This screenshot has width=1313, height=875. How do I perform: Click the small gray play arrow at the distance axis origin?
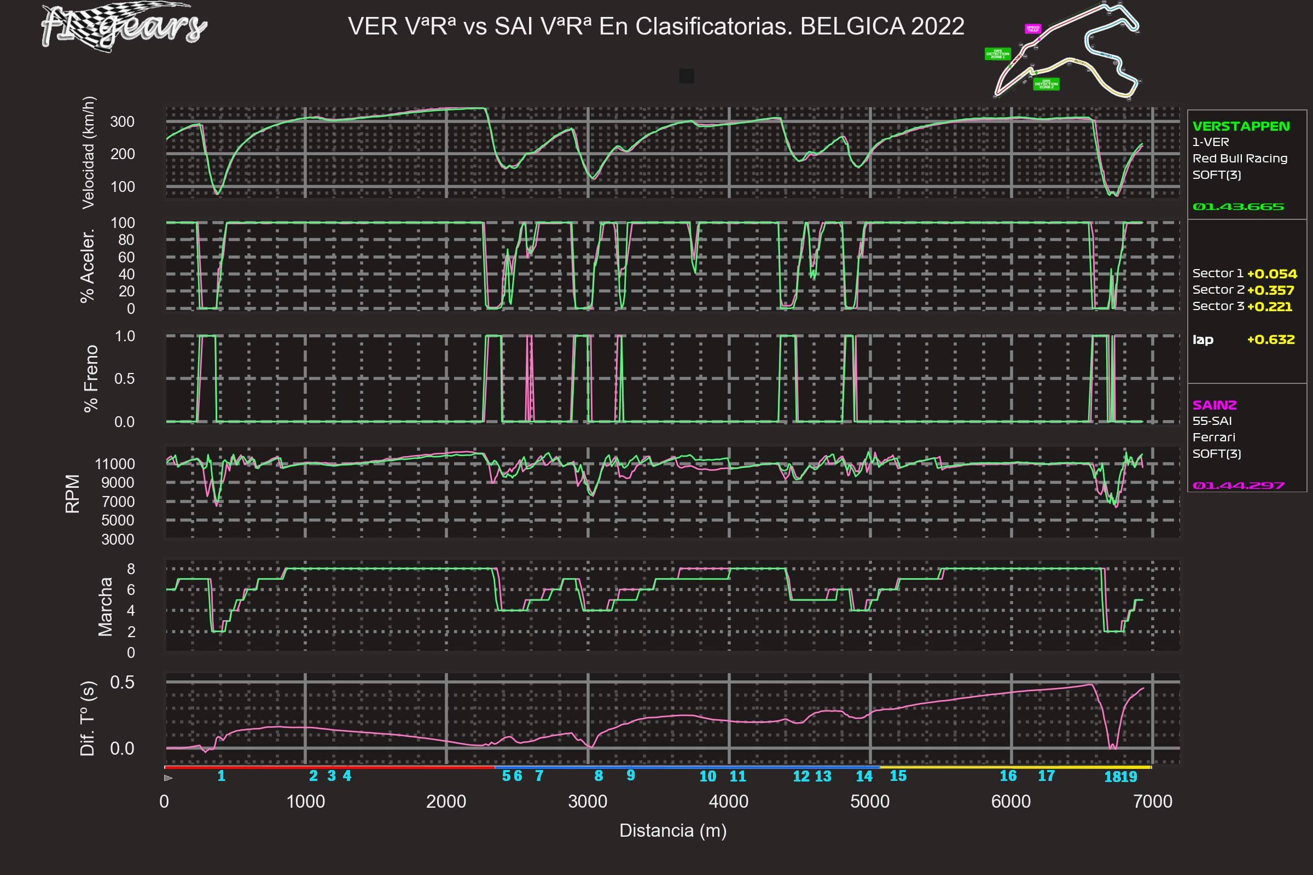pos(168,778)
